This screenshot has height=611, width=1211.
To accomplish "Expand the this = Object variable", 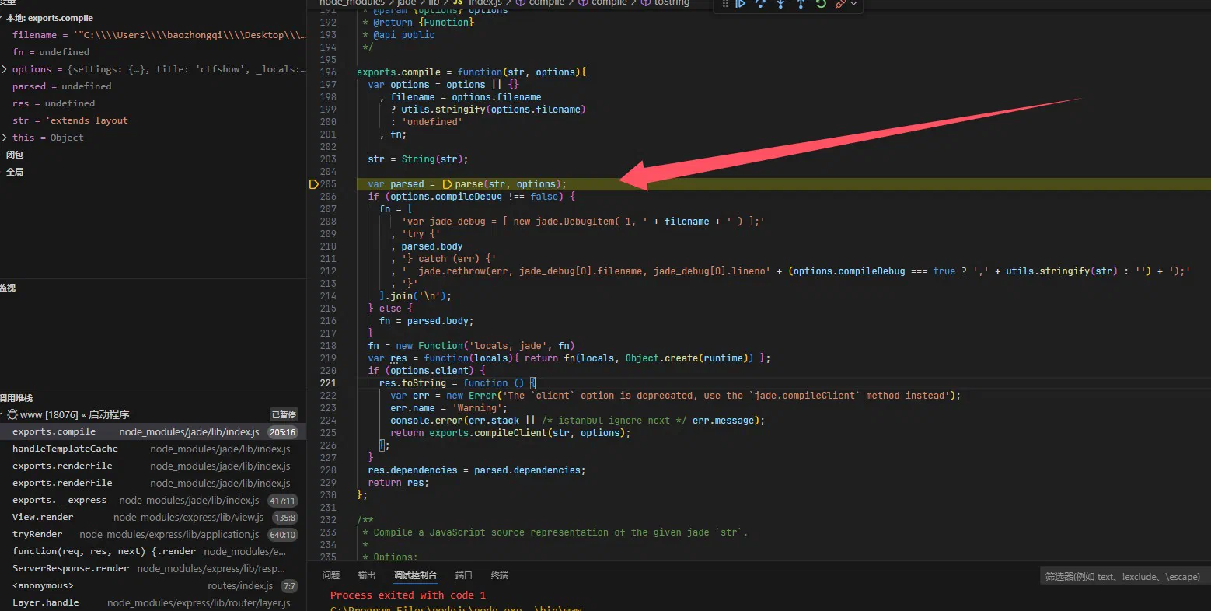I will 5,138.
